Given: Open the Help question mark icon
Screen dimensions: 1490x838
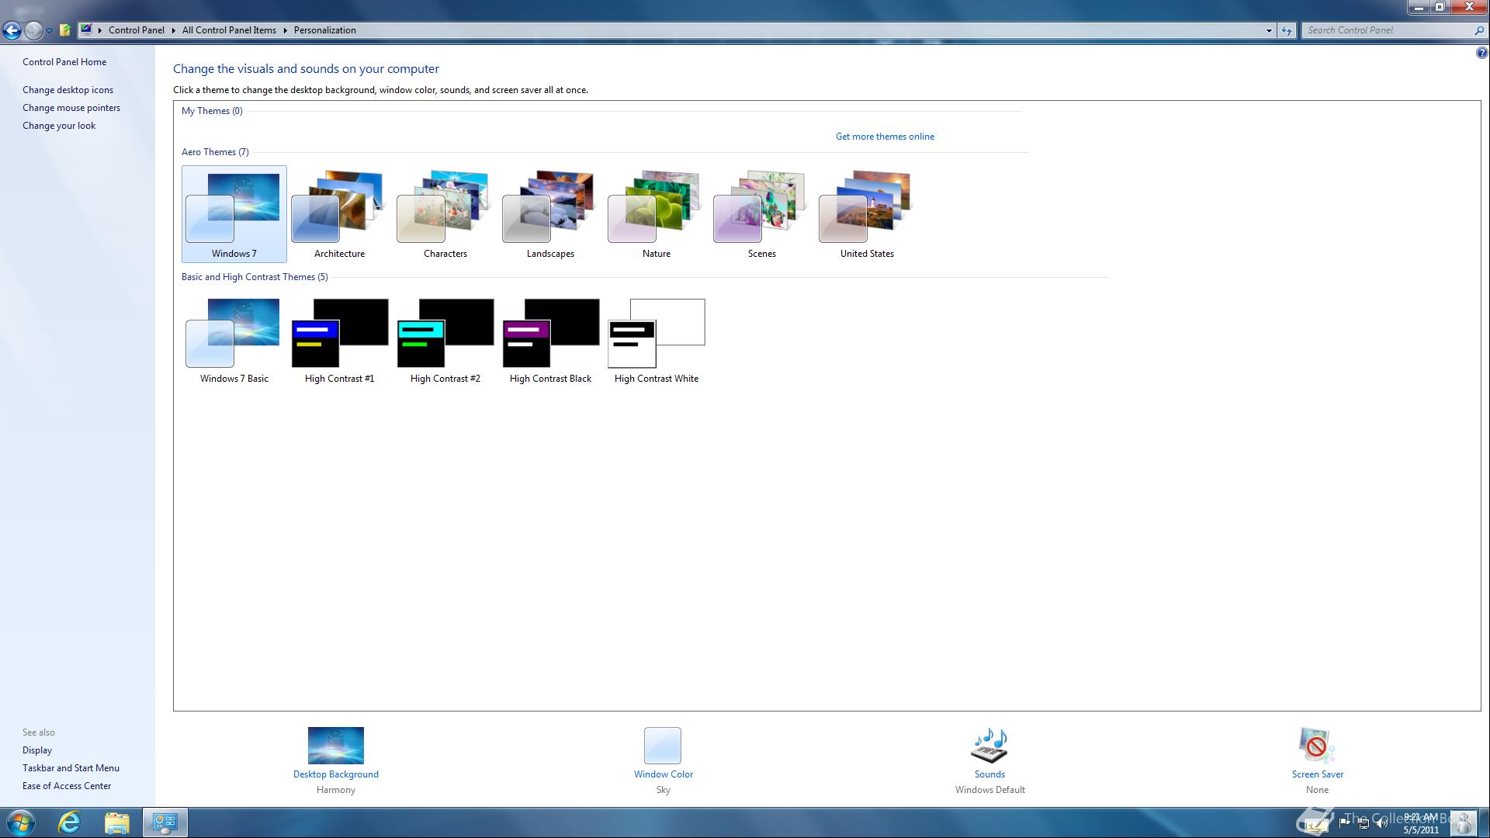Looking at the screenshot, I should click(1481, 54).
